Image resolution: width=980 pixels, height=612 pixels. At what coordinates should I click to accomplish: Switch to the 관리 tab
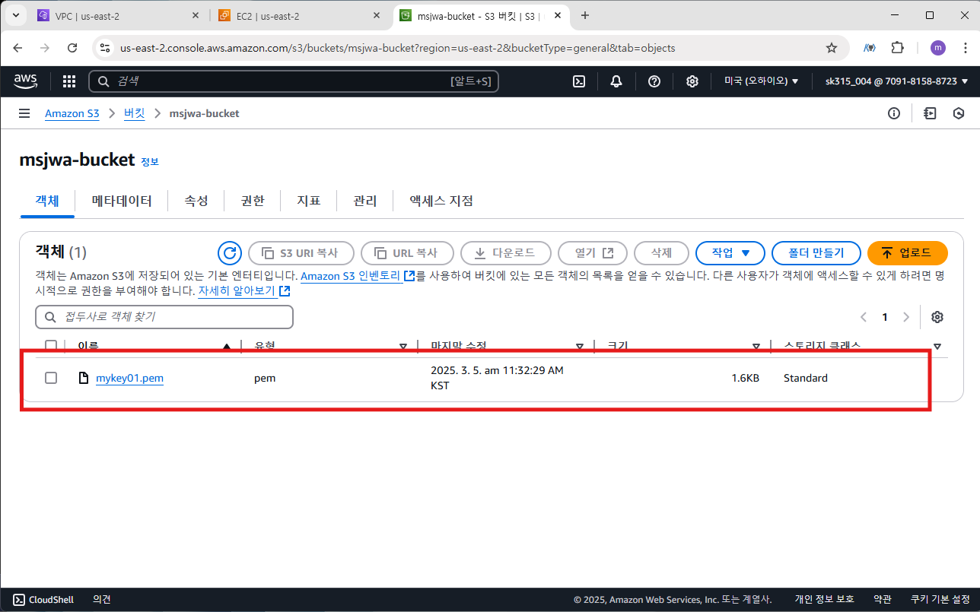click(x=365, y=201)
